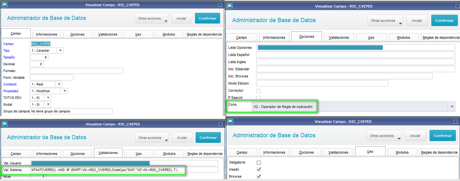
Task: Open Otras acciones in the Uso-tab window
Action: click(x=384, y=135)
